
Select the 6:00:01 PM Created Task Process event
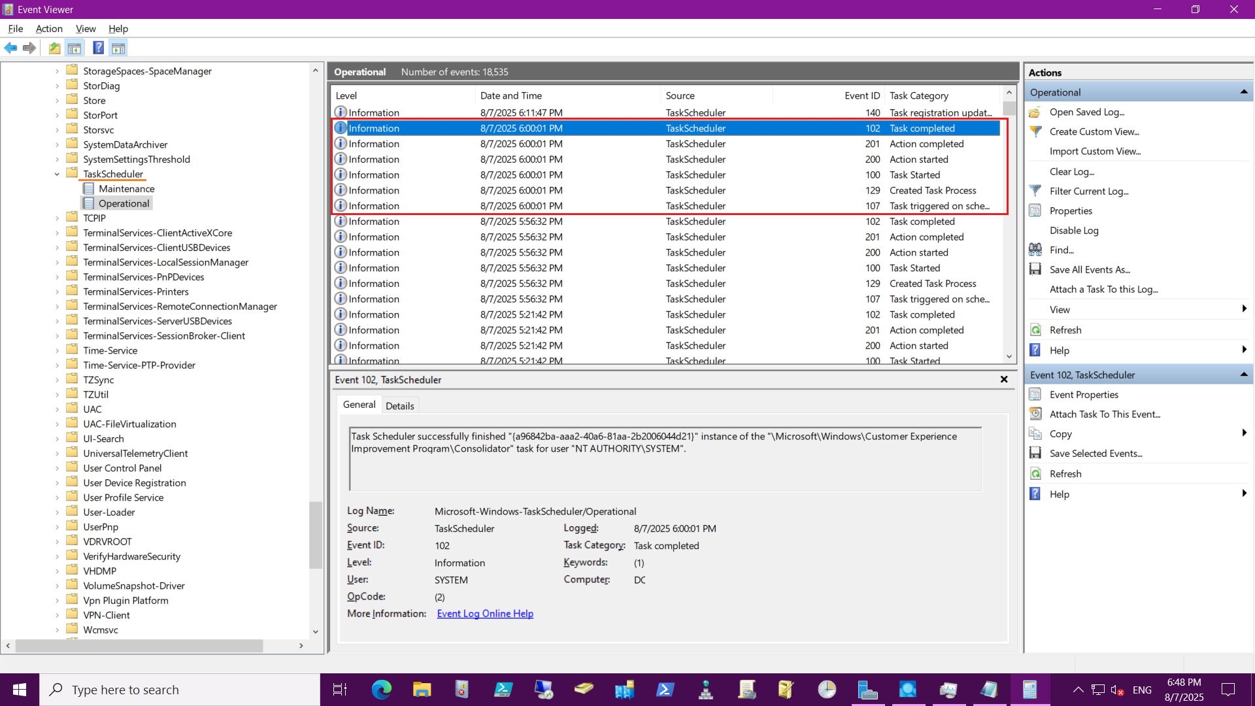tap(665, 190)
